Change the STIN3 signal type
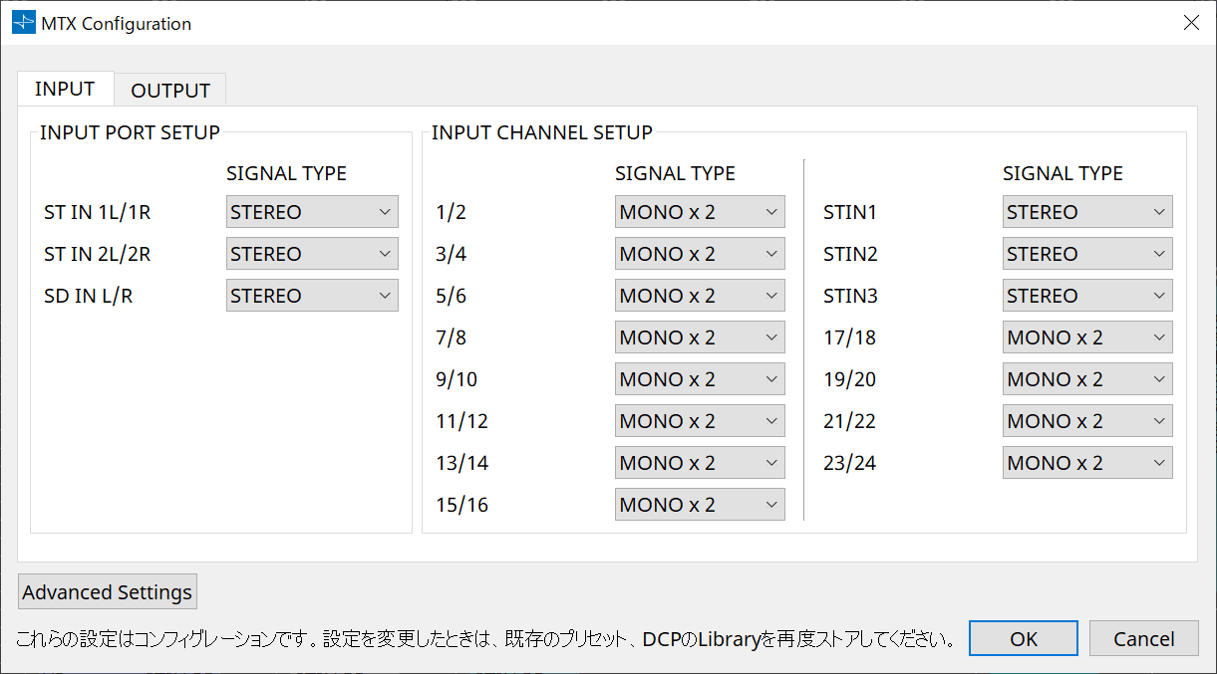 [x=1086, y=295]
